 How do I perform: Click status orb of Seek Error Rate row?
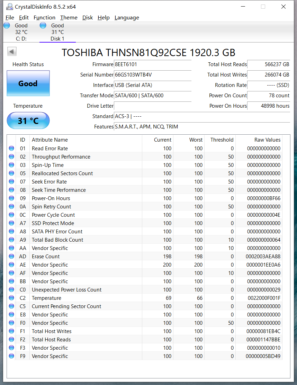click(x=11, y=181)
